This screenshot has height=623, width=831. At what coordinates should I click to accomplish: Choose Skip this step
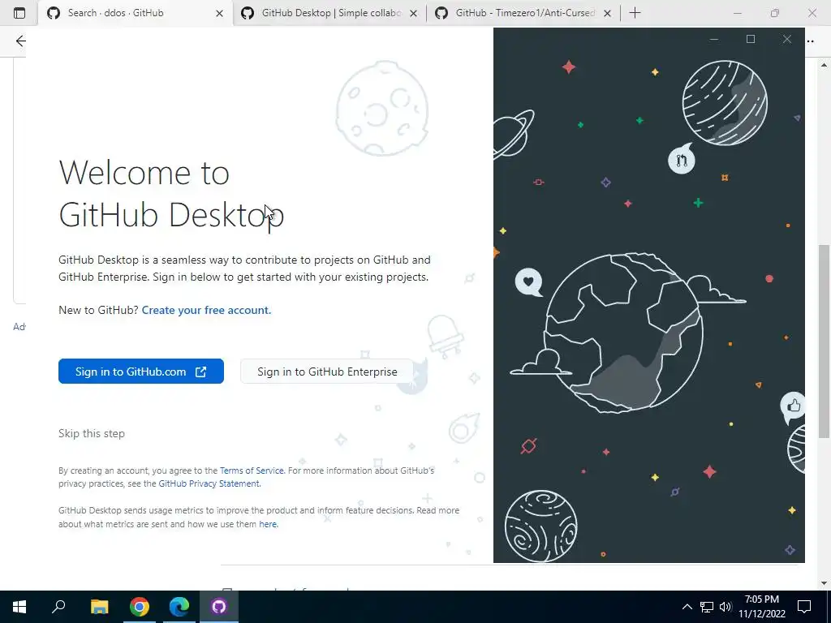92,433
